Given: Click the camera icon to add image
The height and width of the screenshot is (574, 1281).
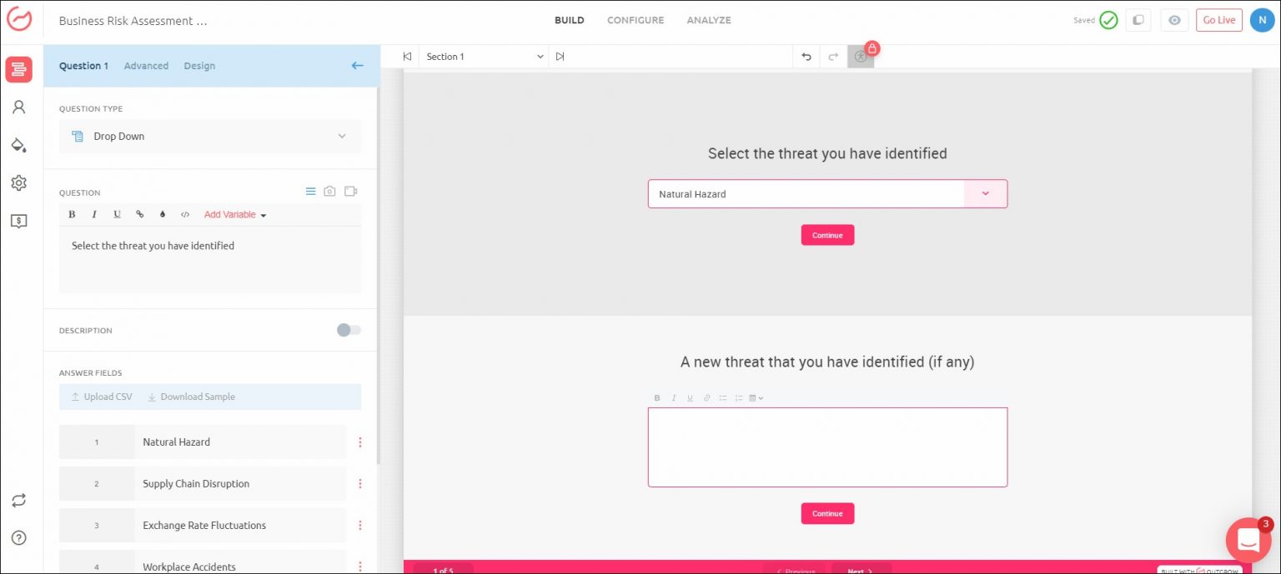Looking at the screenshot, I should pyautogui.click(x=329, y=192).
